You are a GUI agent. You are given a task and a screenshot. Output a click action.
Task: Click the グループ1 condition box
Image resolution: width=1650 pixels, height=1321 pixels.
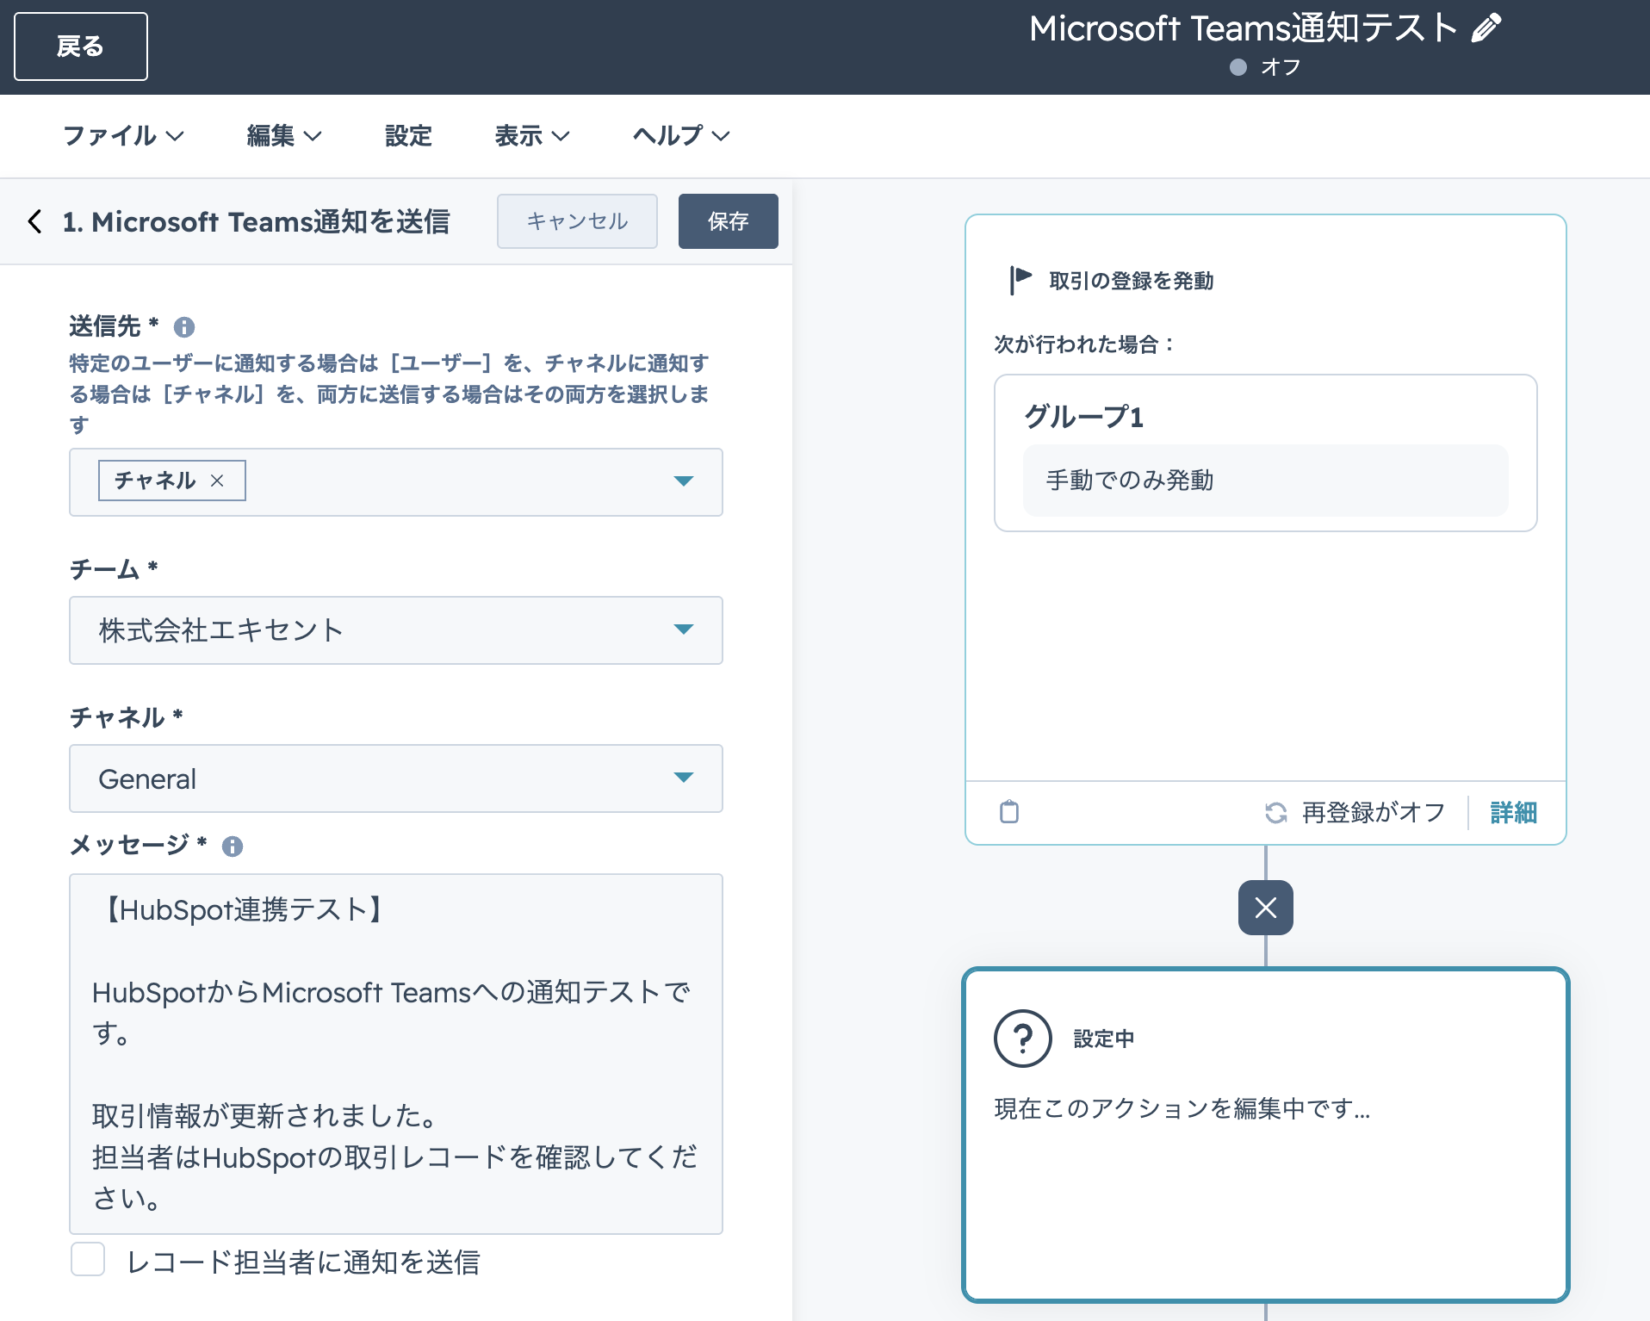1266,453
